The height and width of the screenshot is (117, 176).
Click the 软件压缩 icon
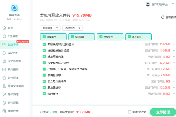click(4, 78)
